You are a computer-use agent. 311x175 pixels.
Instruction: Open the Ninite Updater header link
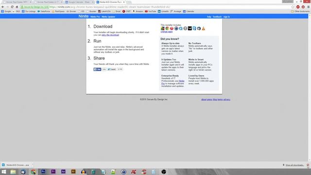point(108,17)
